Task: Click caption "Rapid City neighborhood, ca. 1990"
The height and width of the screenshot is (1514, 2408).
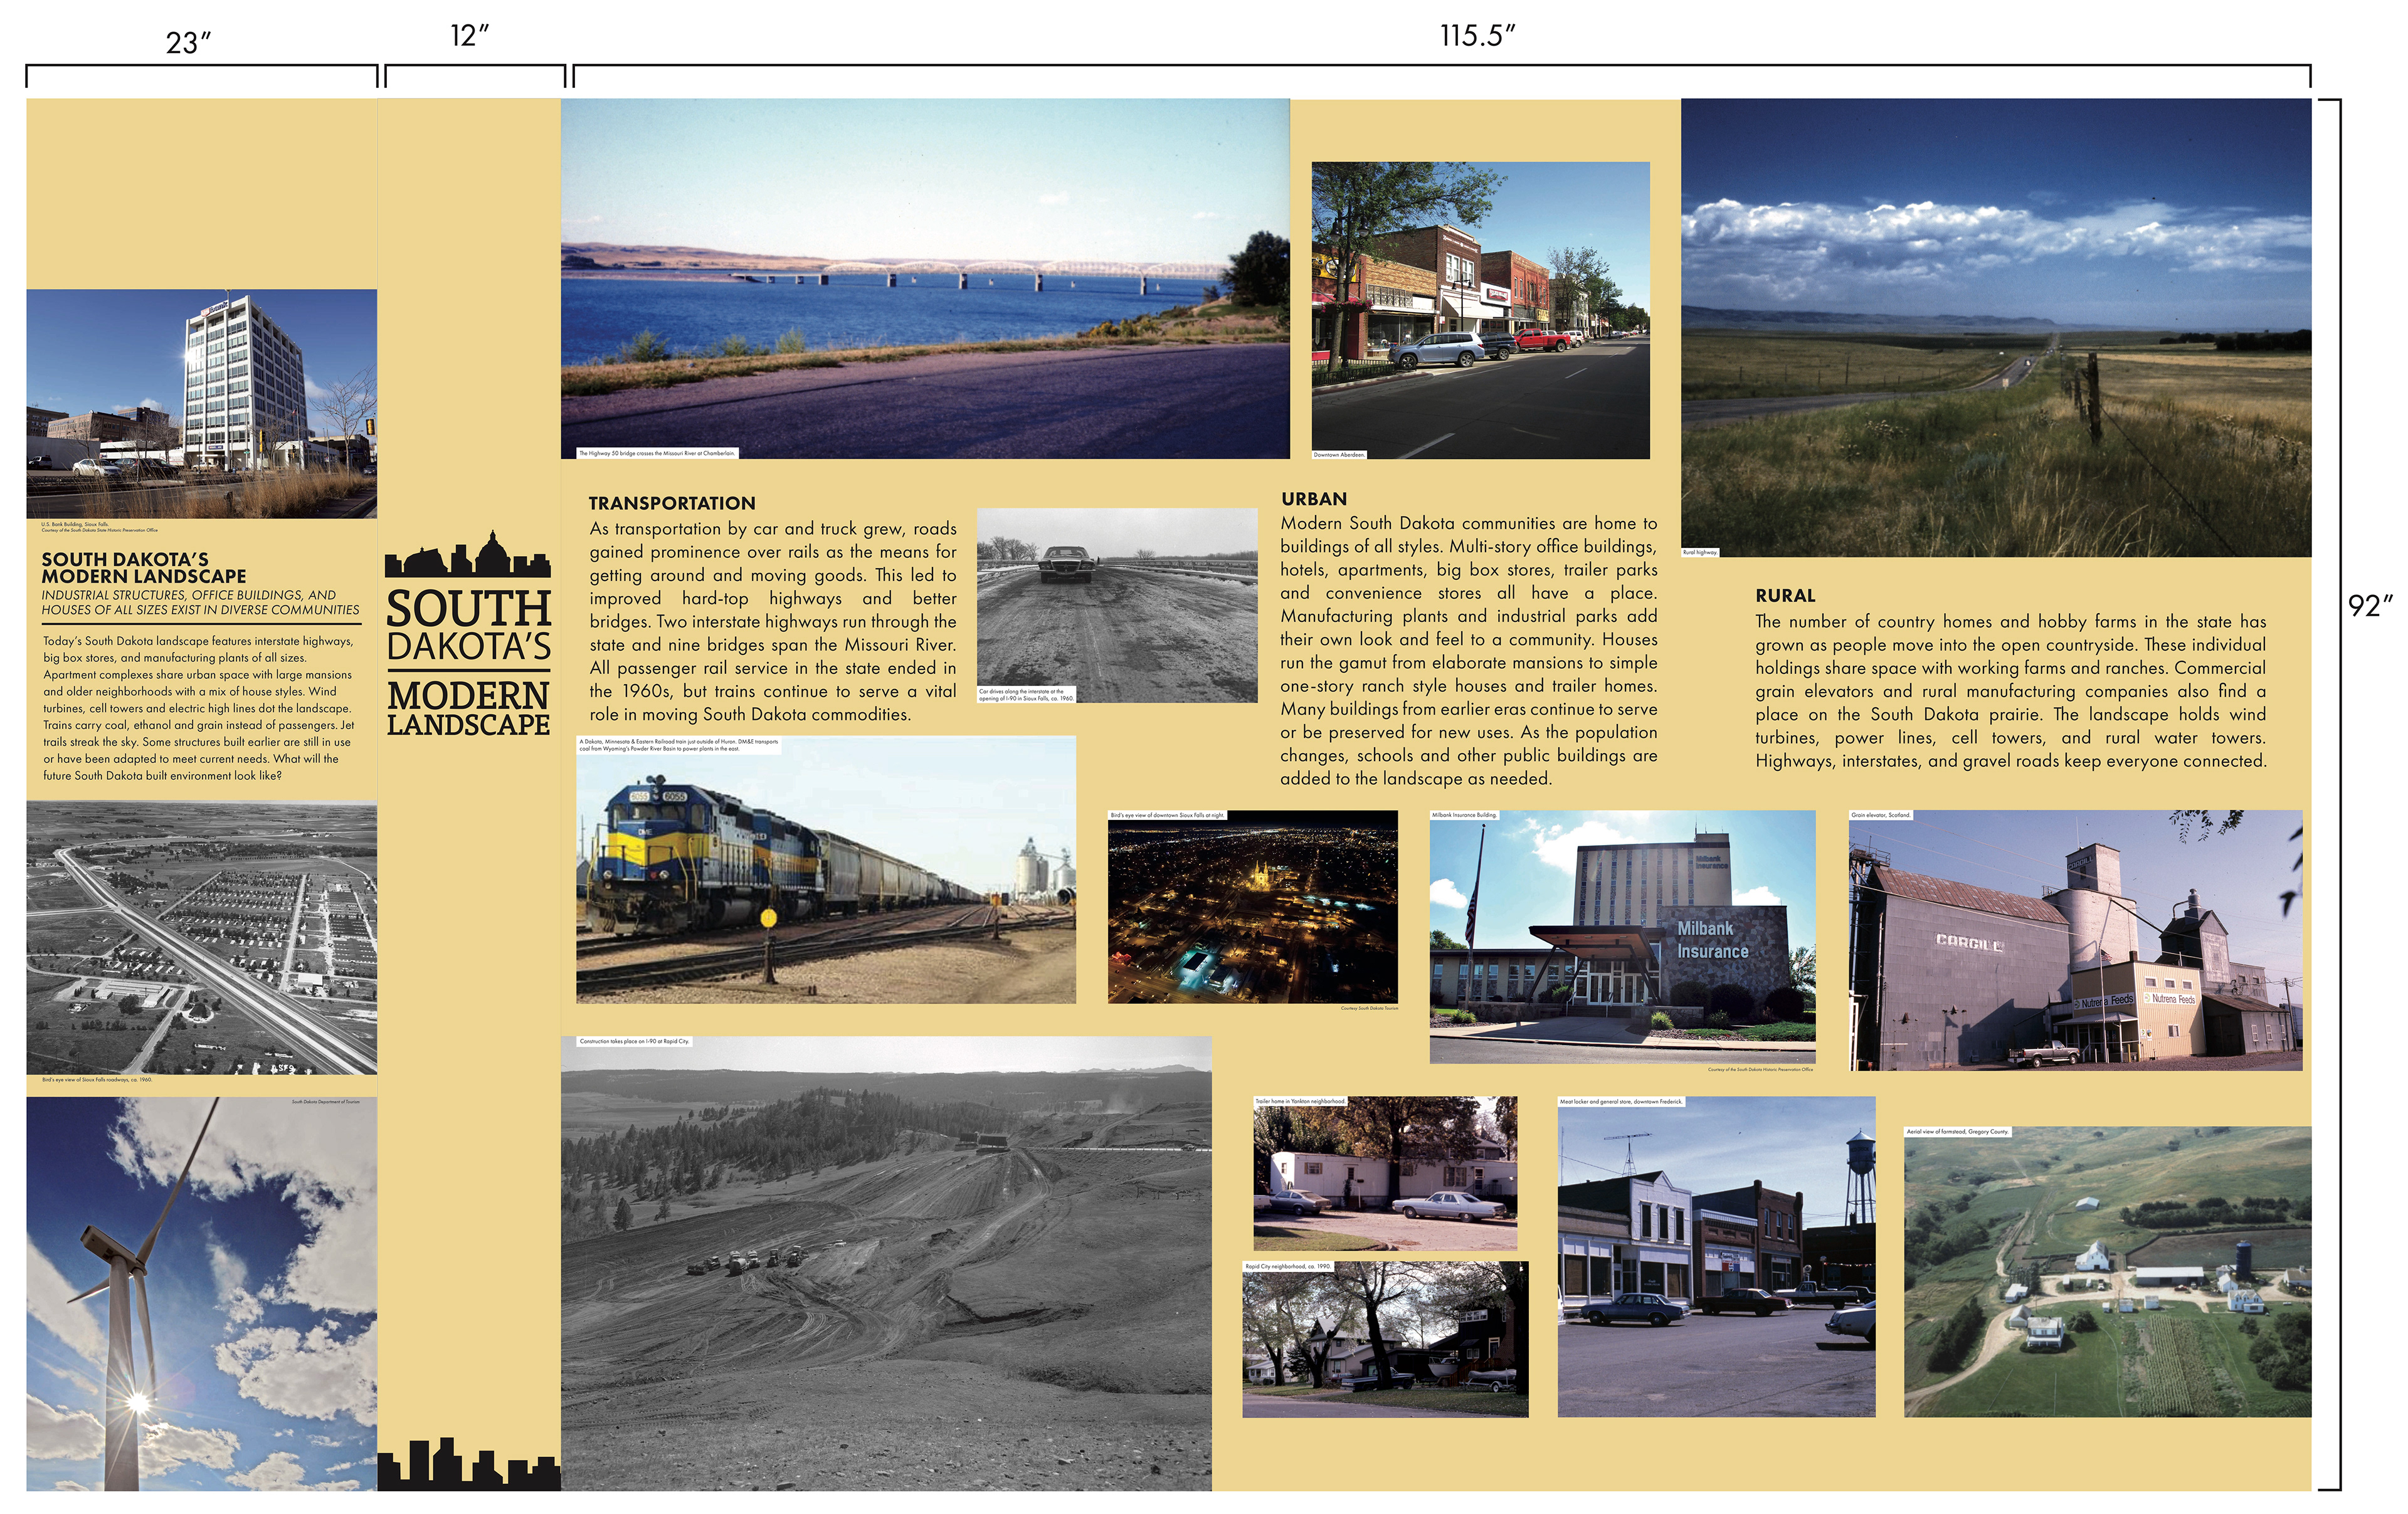Action: click(1288, 1266)
